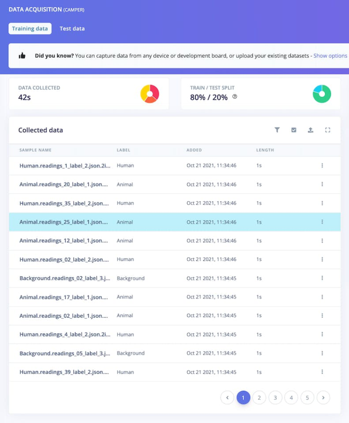
Task: Select highlighted sample Animal.readings_25_label_1.json
Action: (x=64, y=222)
